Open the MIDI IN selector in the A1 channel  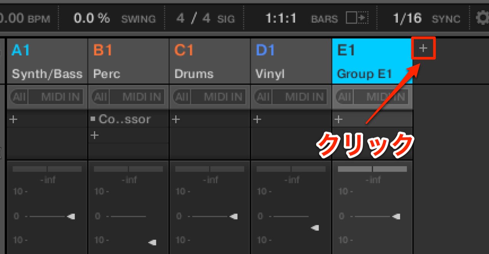point(56,97)
